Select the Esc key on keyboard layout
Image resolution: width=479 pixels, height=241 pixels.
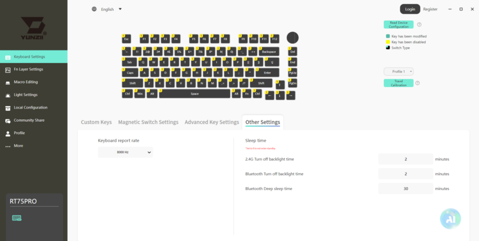pyautogui.click(x=126, y=39)
